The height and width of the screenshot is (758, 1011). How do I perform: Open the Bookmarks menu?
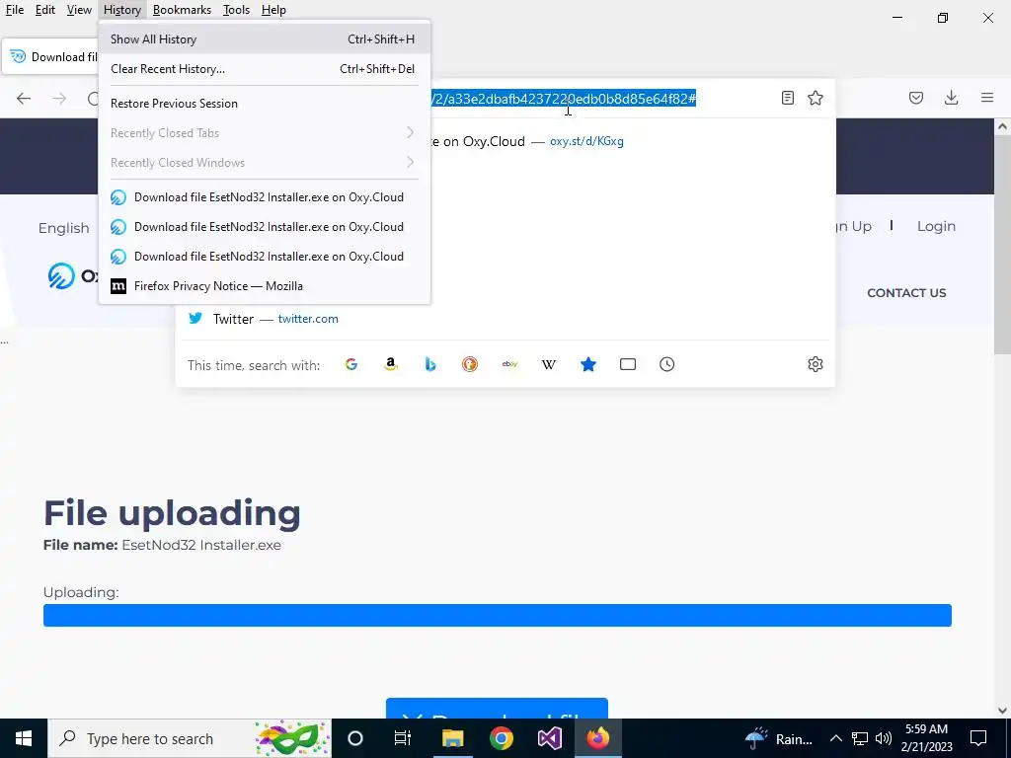(x=182, y=10)
